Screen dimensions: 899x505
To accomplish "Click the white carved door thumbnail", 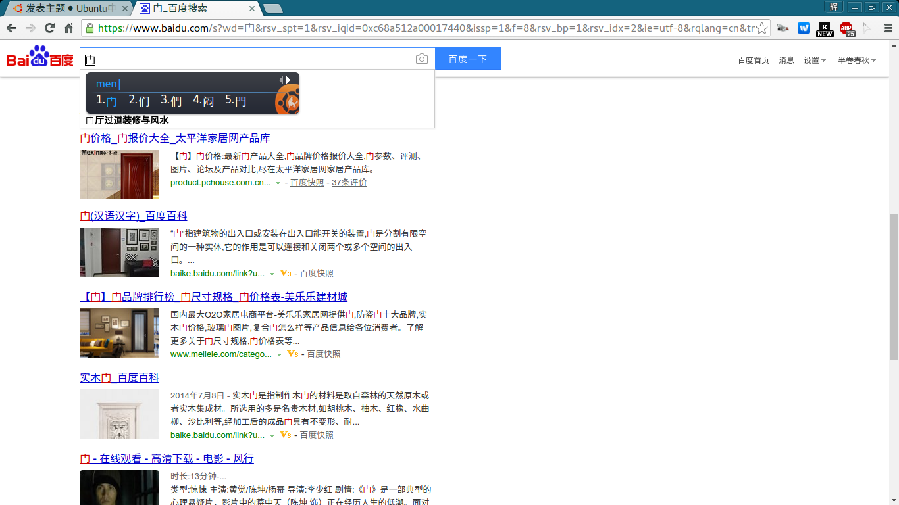I will [119, 414].
